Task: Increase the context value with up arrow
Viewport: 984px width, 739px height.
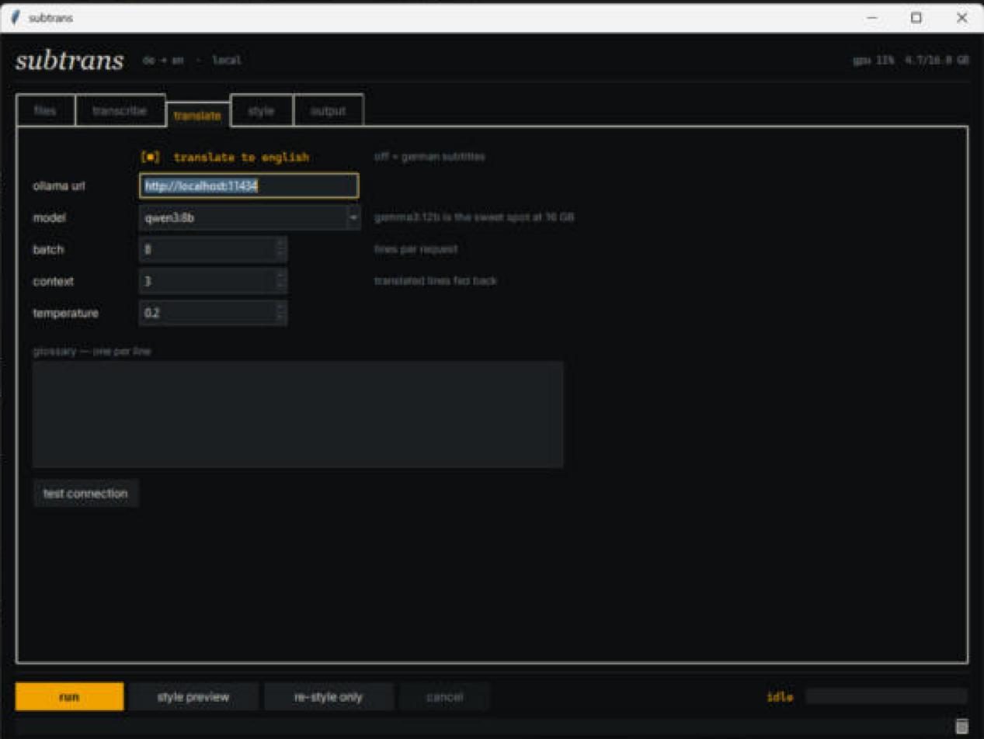Action: click(x=281, y=276)
